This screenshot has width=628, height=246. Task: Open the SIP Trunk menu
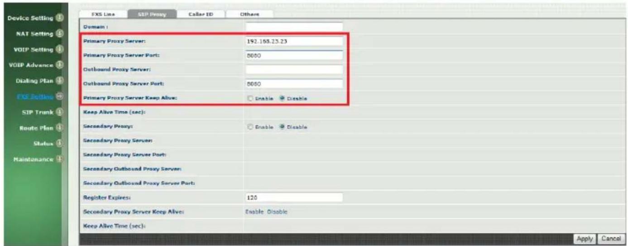pos(38,112)
